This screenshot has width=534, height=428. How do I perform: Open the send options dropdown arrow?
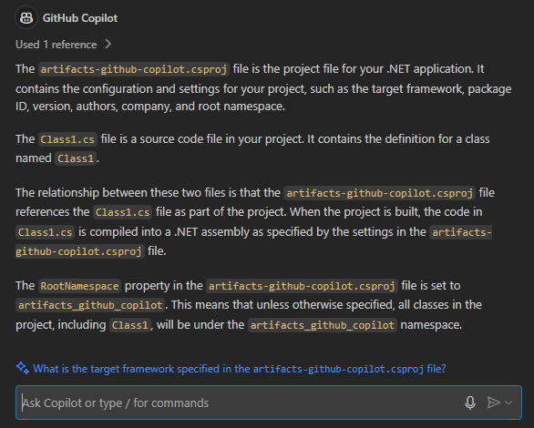(508, 403)
